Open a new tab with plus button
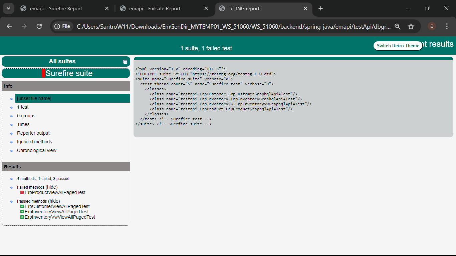 tap(320, 8)
